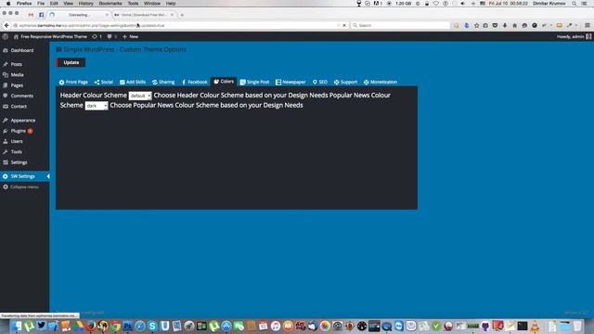The height and width of the screenshot is (334, 594).
Task: Switch to the Newspaper tab
Action: pos(291,82)
